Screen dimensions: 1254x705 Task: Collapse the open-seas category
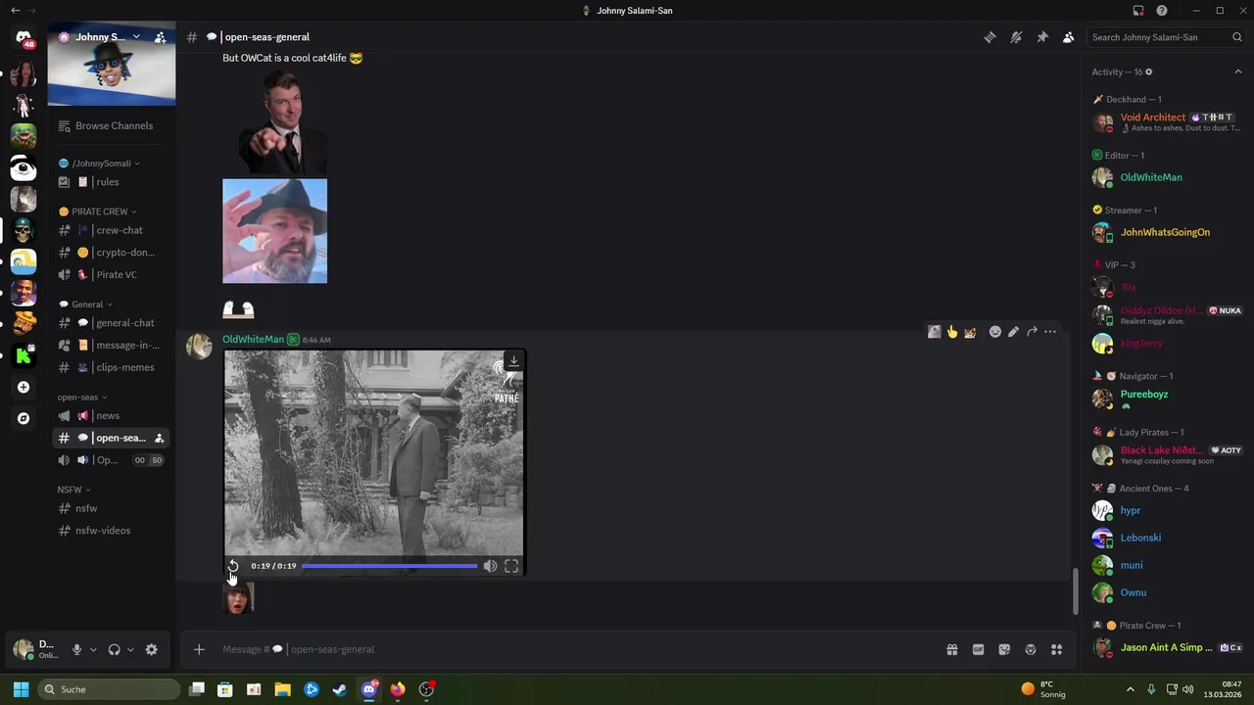80,398
